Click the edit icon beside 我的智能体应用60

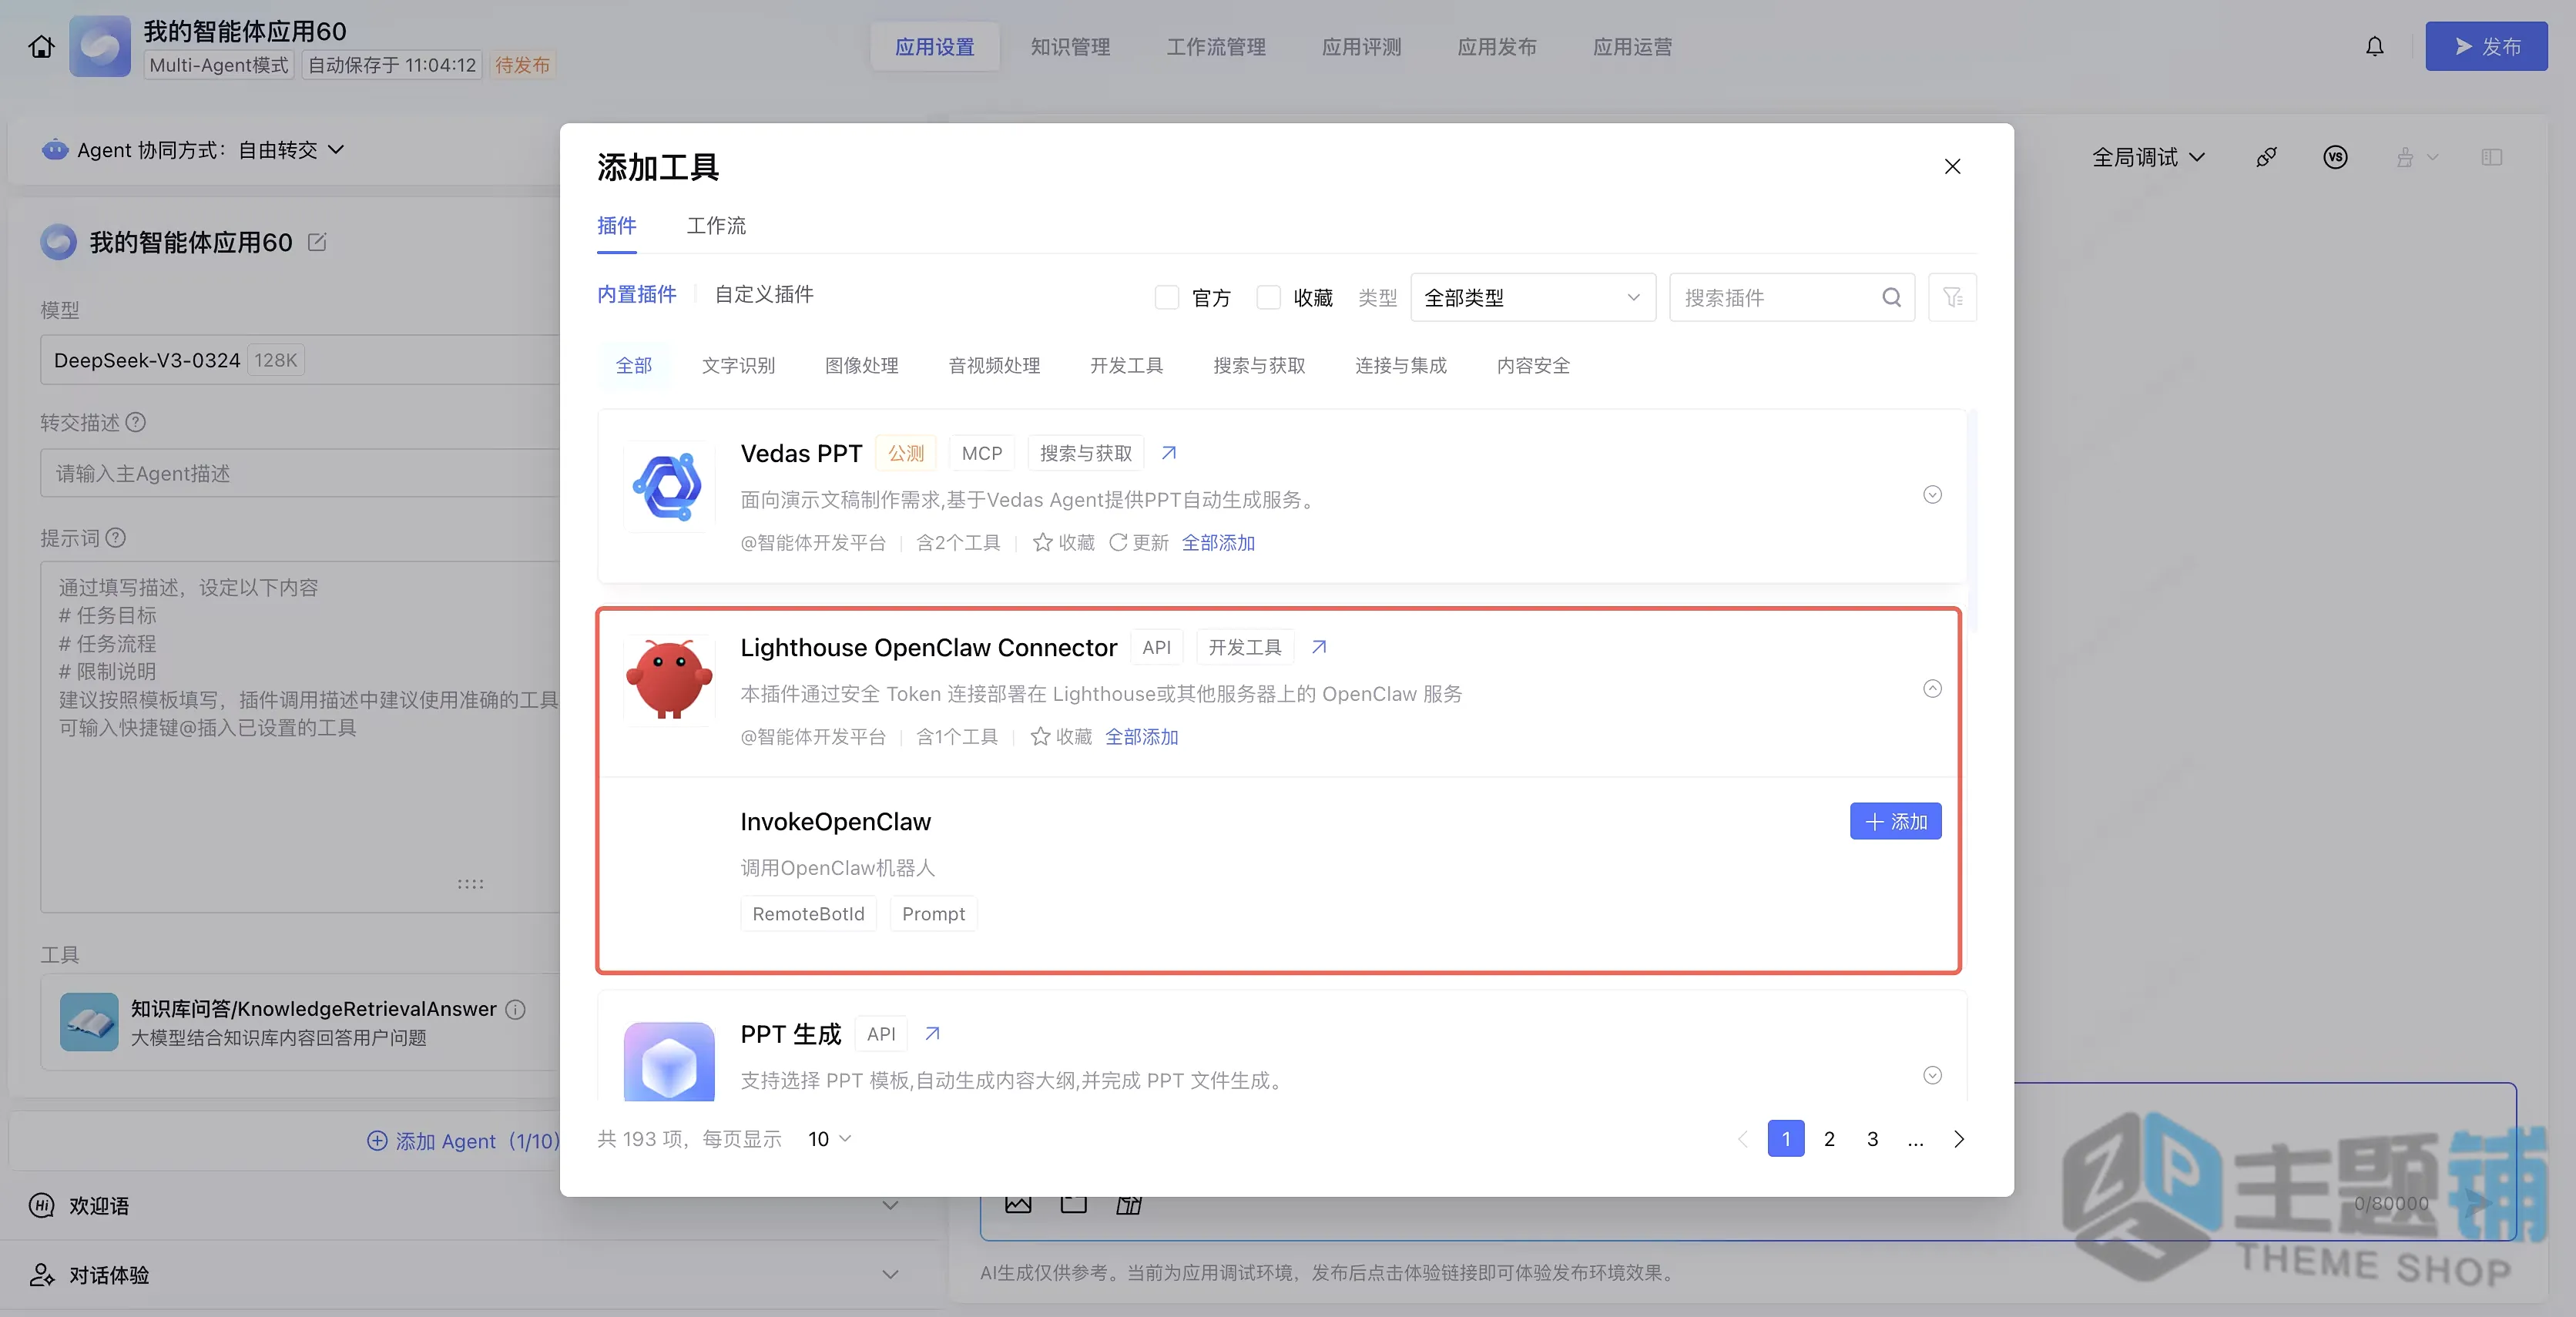[x=317, y=242]
